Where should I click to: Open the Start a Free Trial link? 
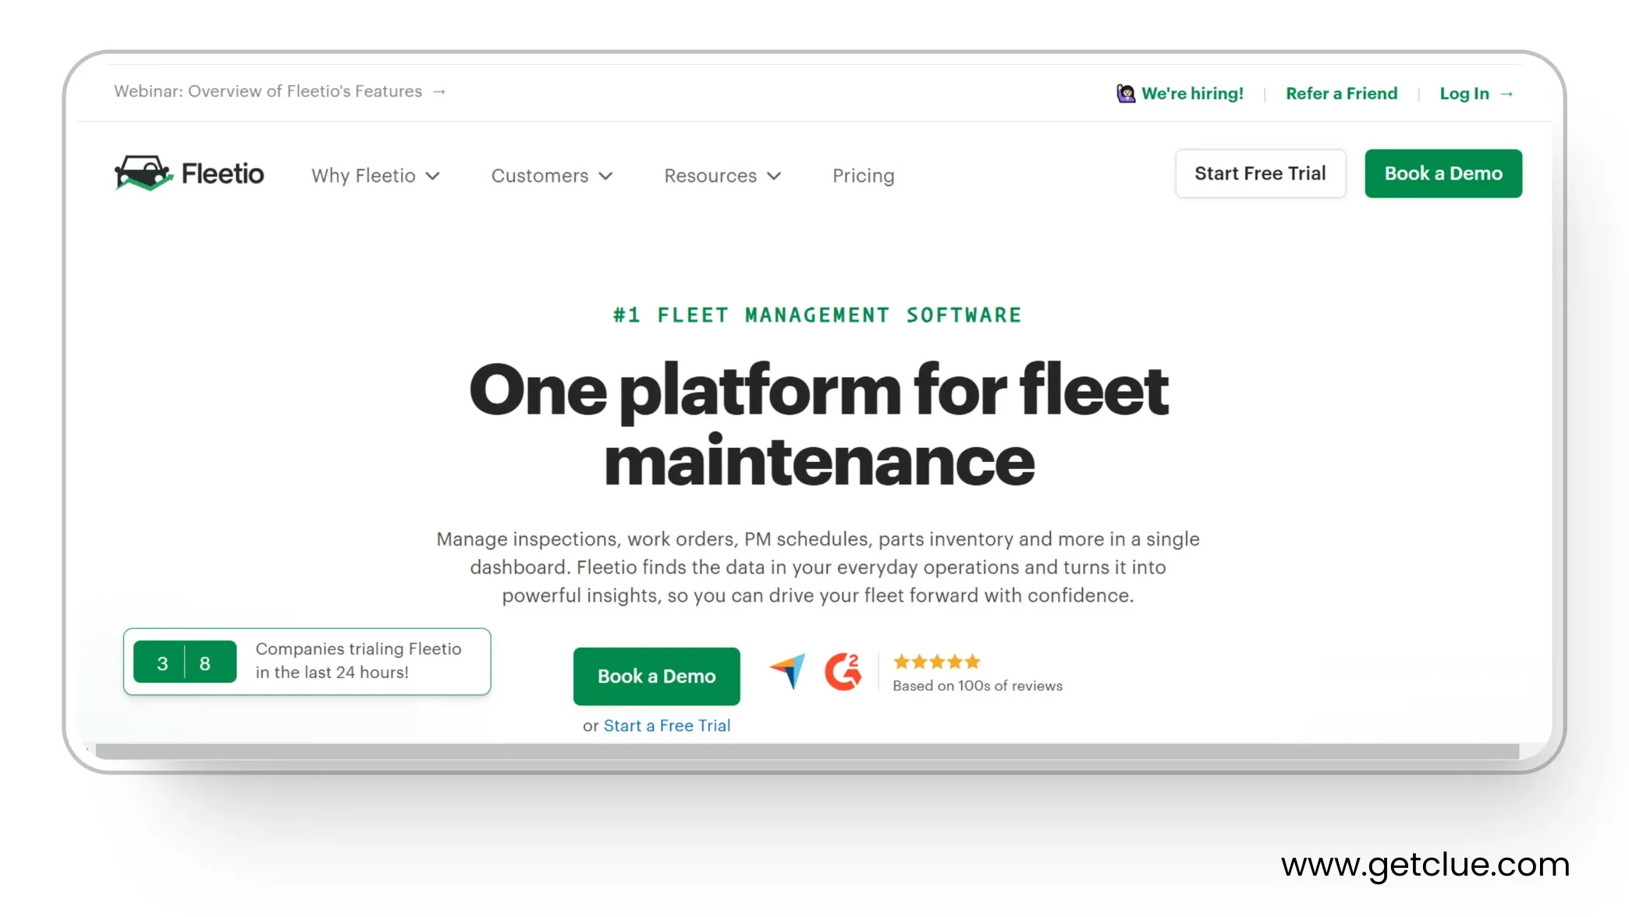[667, 726]
